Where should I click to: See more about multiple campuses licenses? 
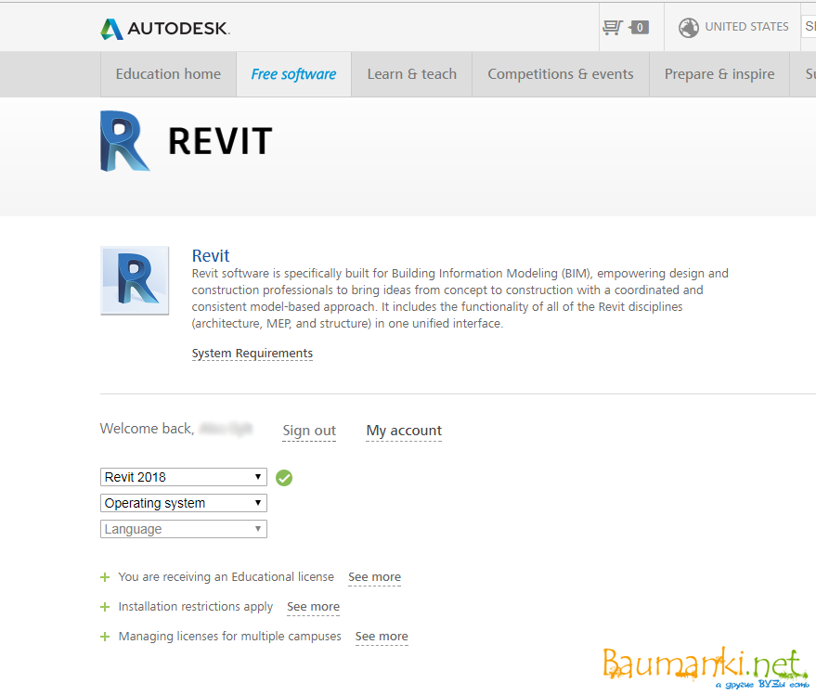tap(382, 637)
